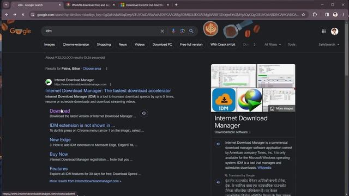The image size is (349, 196).
Task: Close the idm Google Search tab
Action: tap(59, 5)
